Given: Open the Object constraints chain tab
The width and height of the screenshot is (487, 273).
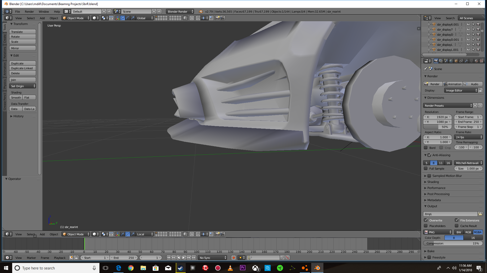Looking at the screenshot, I should click(461, 61).
